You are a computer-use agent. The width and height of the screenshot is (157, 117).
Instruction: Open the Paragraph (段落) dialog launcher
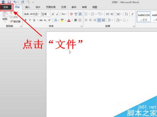click(x=134, y=27)
